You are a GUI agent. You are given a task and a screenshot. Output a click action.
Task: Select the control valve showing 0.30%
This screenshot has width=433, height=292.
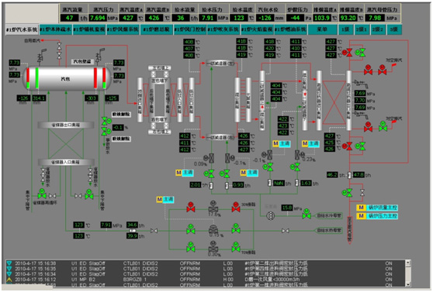(x=213, y=246)
